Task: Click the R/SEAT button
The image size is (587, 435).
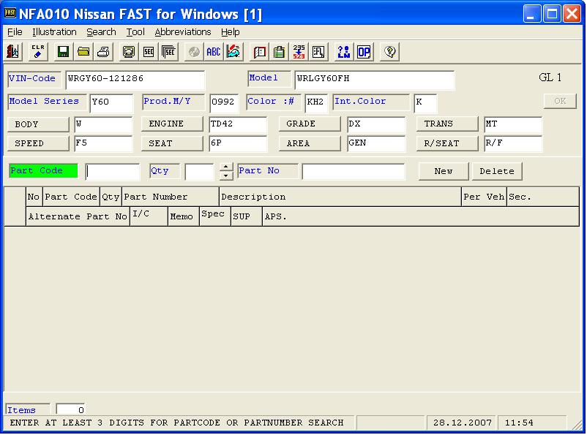Action: click(447, 143)
